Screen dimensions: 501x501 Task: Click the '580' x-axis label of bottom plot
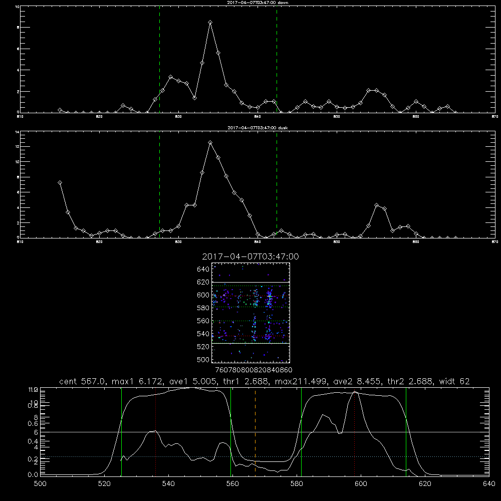297,484
